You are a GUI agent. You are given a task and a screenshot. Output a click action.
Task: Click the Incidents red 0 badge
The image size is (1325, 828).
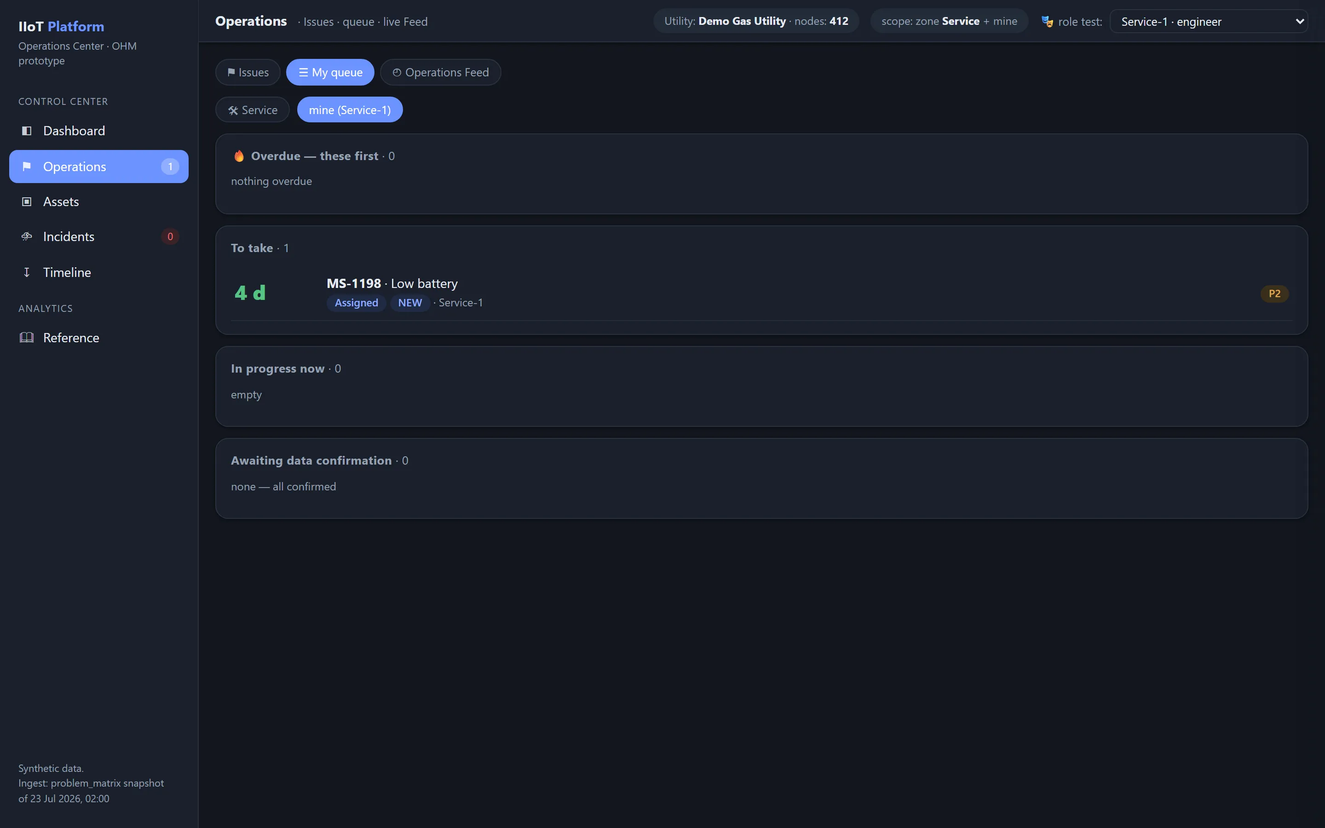point(170,236)
